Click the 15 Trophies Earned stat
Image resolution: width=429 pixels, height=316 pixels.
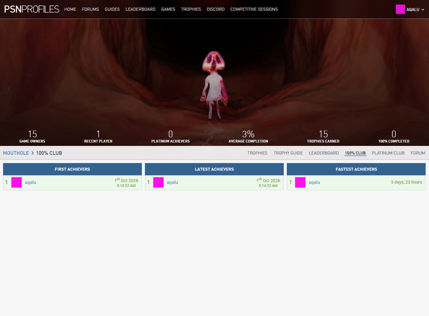(x=323, y=137)
